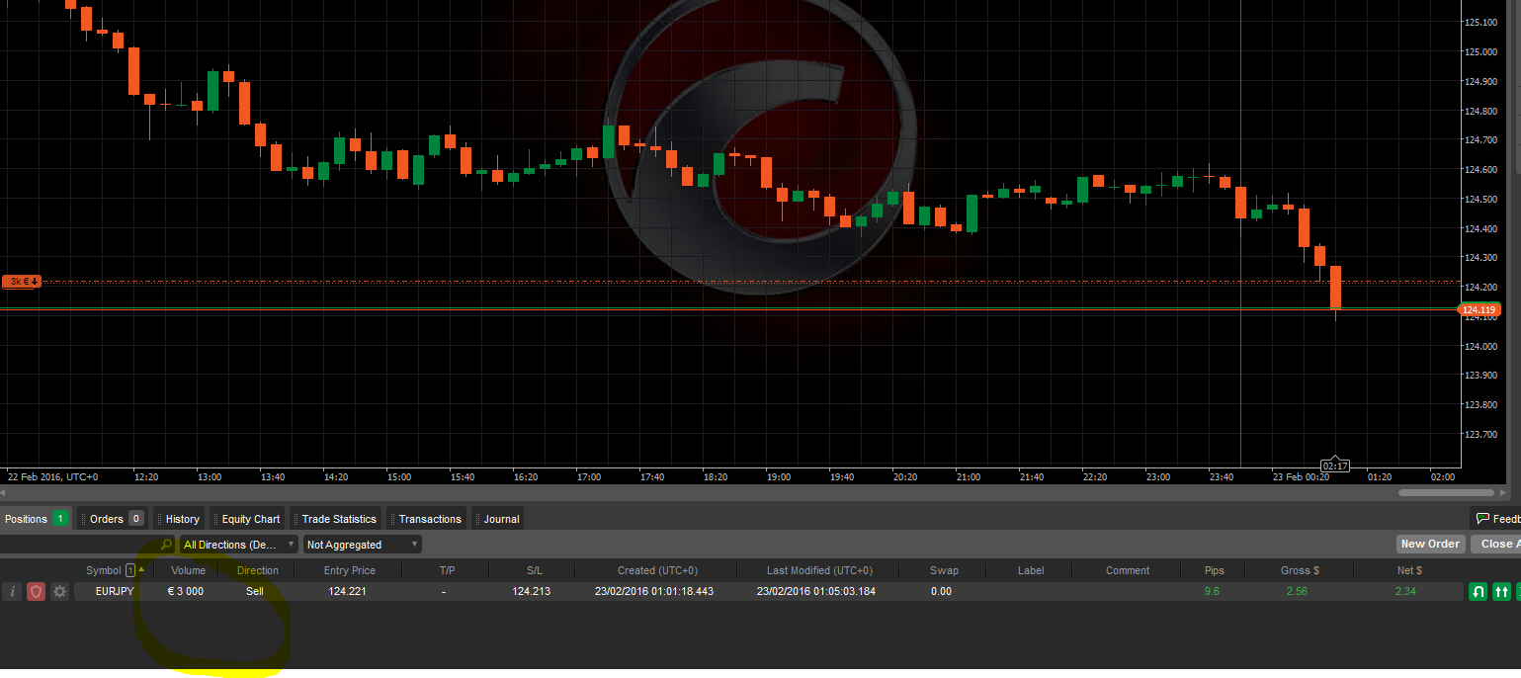Click the New Order button
The width and height of the screenshot is (1521, 678).
[1430, 544]
